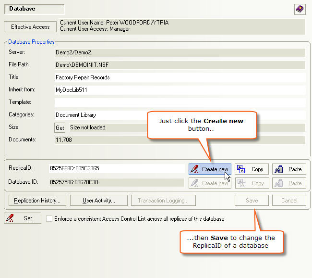Click the Save button
This screenshot has height=278, width=312.
coord(252,201)
